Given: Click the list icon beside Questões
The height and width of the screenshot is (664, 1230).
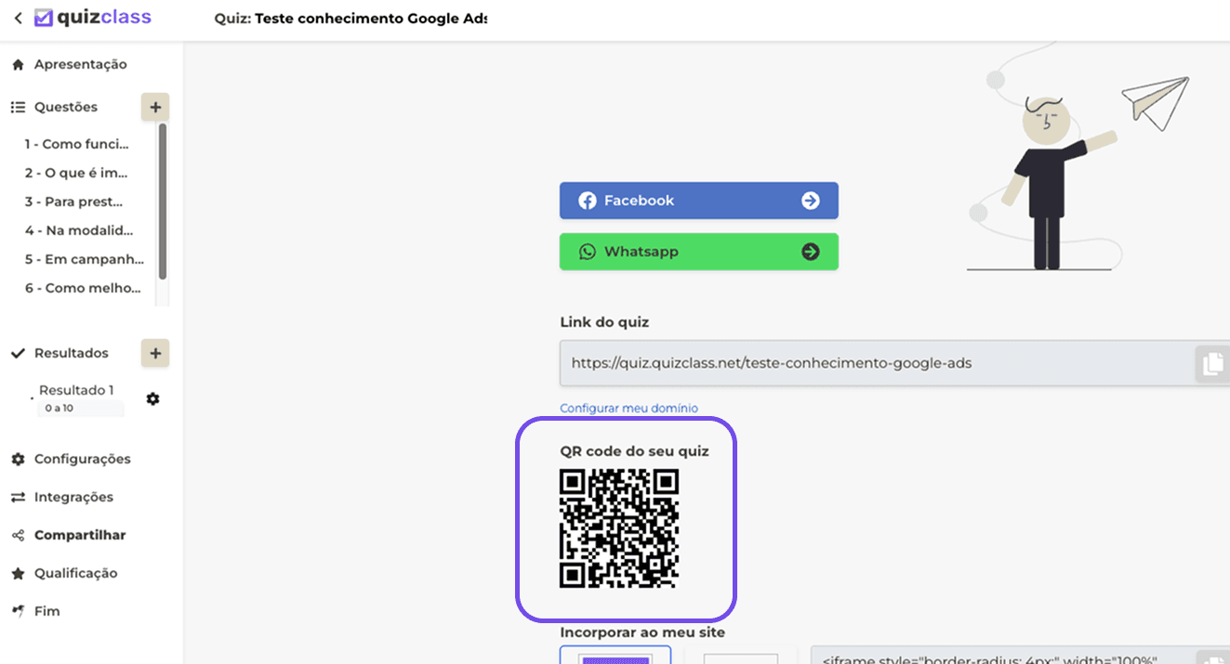Looking at the screenshot, I should click(x=18, y=108).
